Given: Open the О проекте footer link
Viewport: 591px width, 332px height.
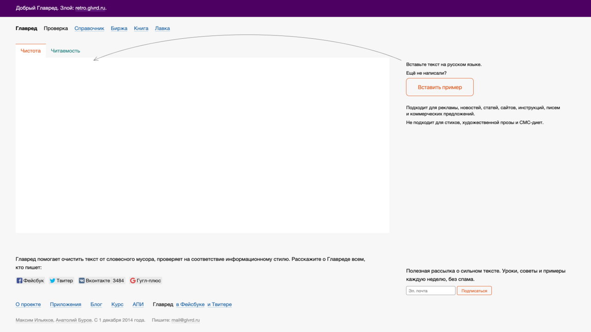Looking at the screenshot, I should pos(28,304).
